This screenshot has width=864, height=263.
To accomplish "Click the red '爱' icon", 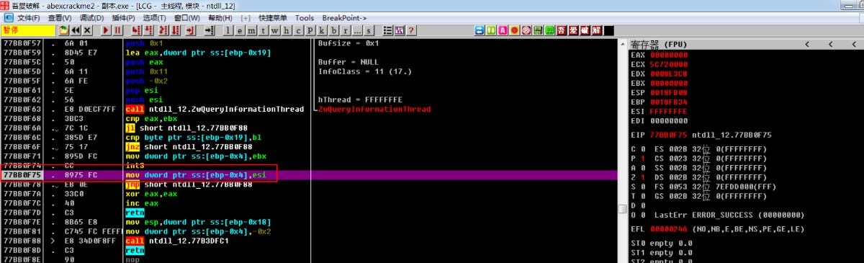I will click(x=572, y=30).
